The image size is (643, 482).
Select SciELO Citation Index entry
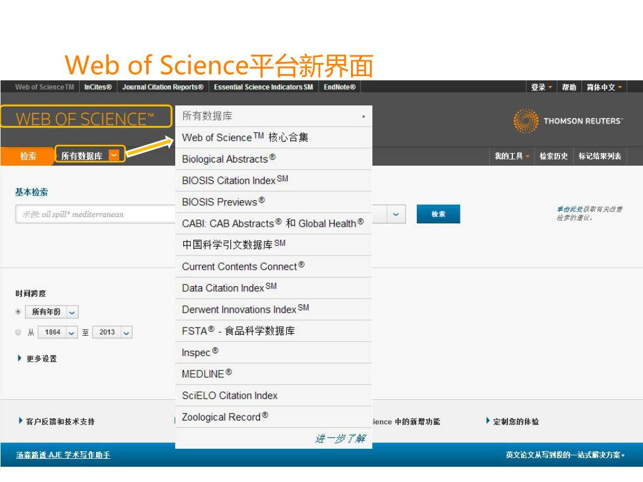(274, 395)
